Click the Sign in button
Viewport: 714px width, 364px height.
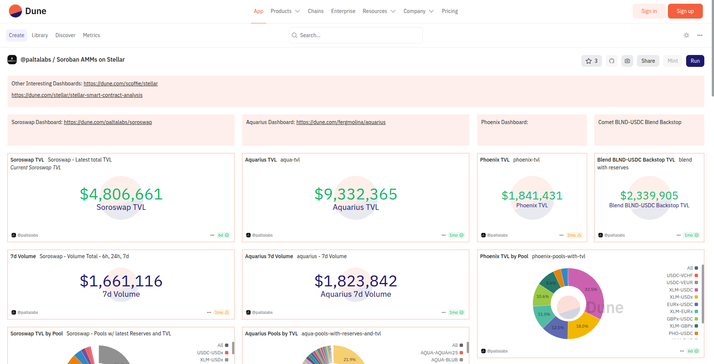(649, 11)
